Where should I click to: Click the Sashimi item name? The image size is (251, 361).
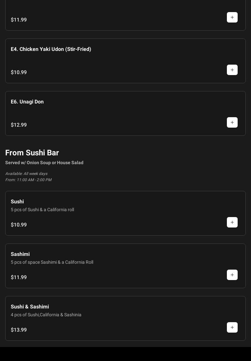pos(20,254)
